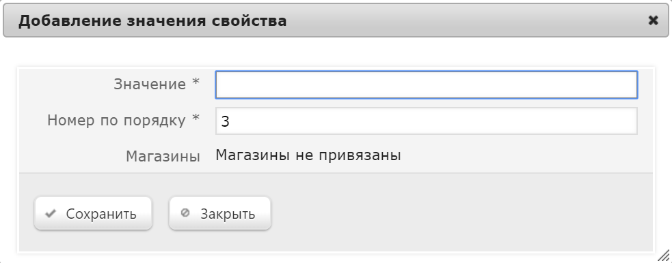Click the required asterisk next to Номер по порядку

196,118
